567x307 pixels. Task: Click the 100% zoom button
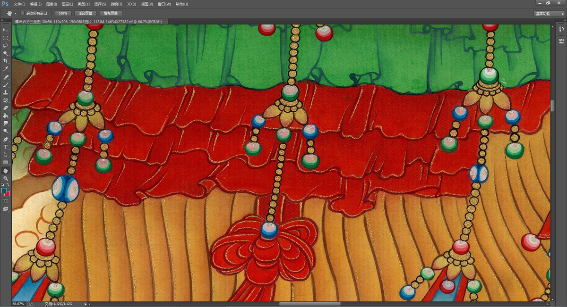(x=63, y=13)
